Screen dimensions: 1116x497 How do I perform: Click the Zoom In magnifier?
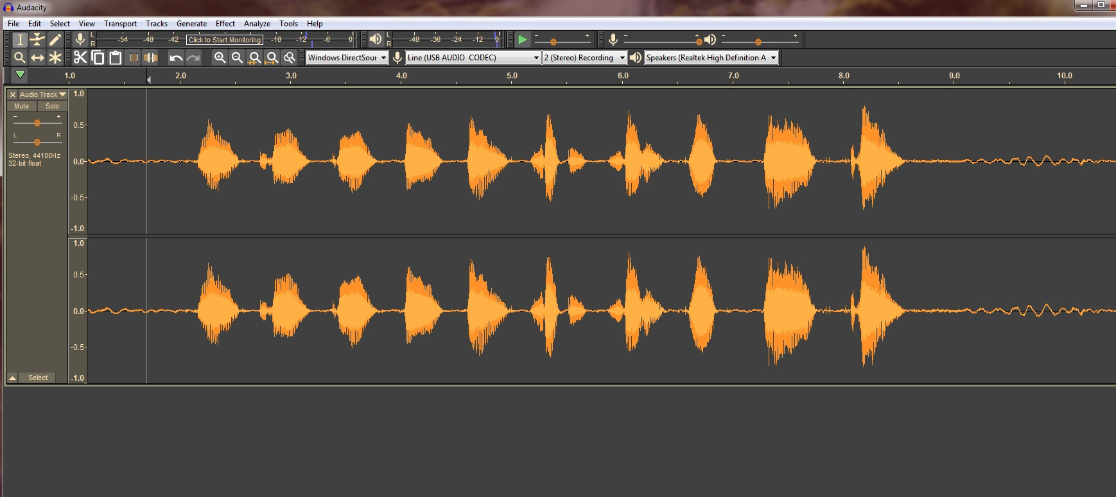pyautogui.click(x=220, y=58)
